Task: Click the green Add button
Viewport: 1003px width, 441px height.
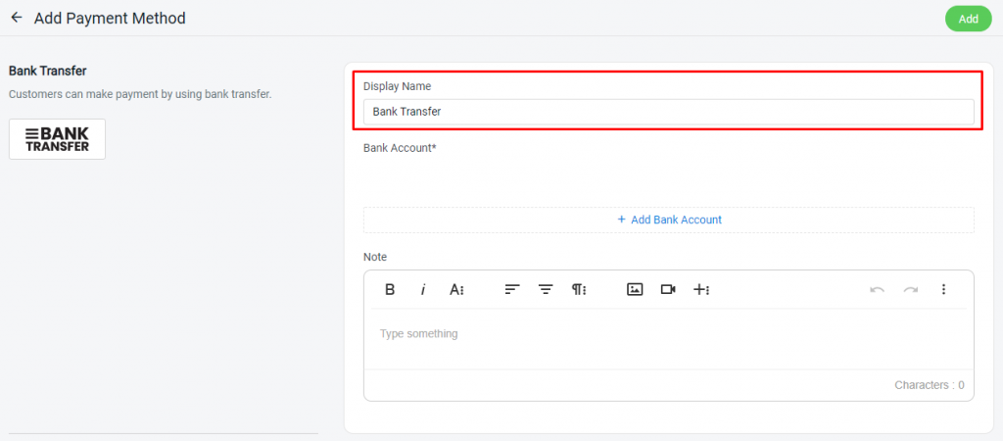Action: click(968, 19)
